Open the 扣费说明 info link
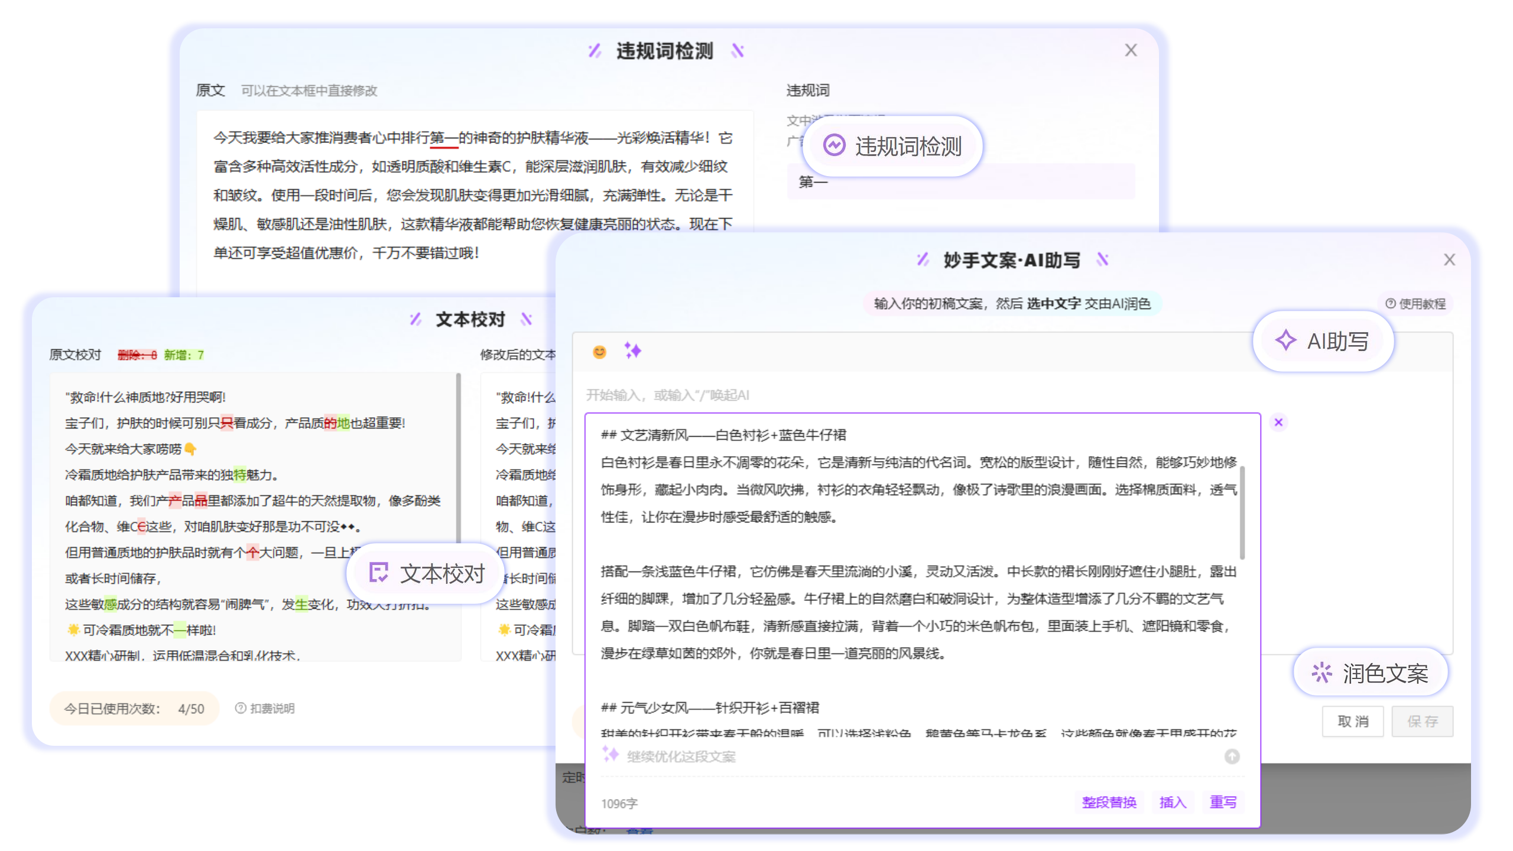Screen dimensions: 1513x851 265,708
